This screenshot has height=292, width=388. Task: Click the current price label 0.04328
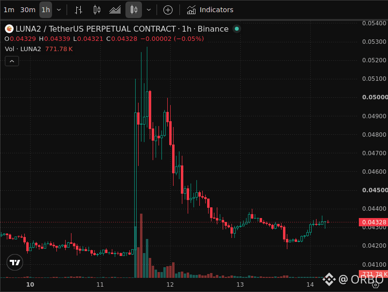coord(373,222)
